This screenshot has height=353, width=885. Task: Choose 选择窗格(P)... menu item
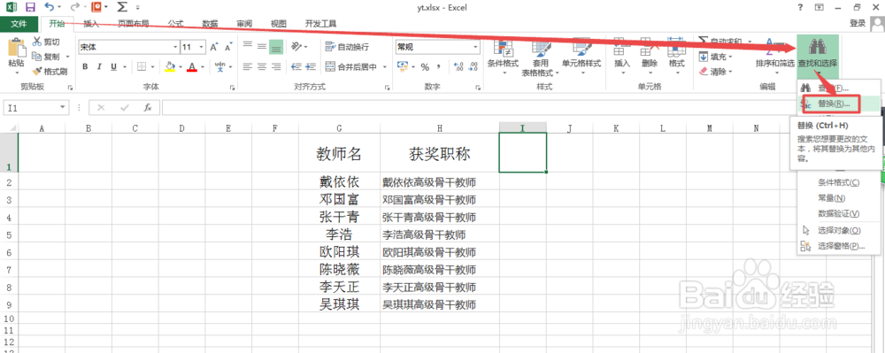(839, 246)
